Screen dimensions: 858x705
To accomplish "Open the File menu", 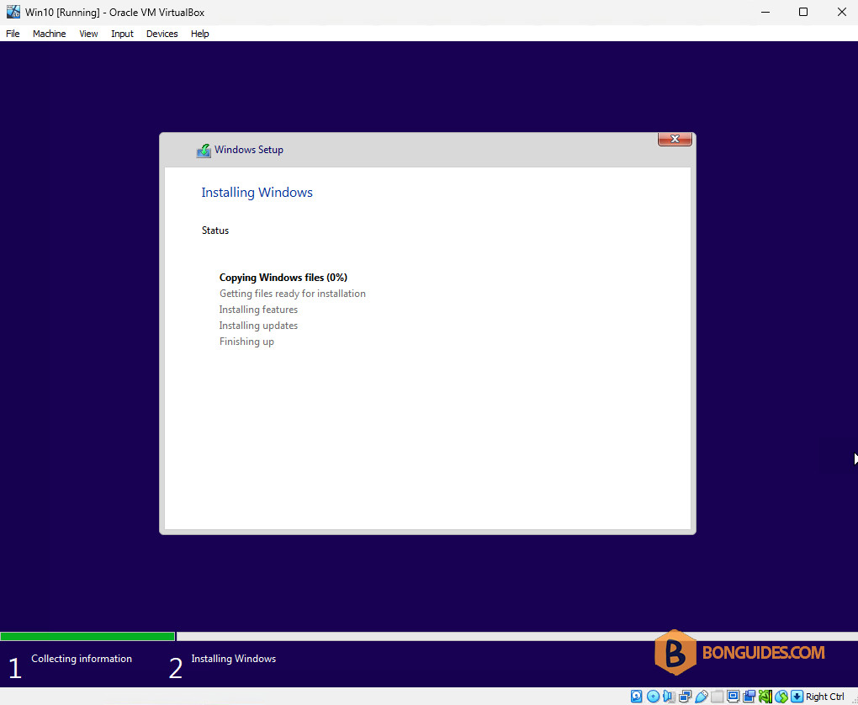I will click(13, 34).
